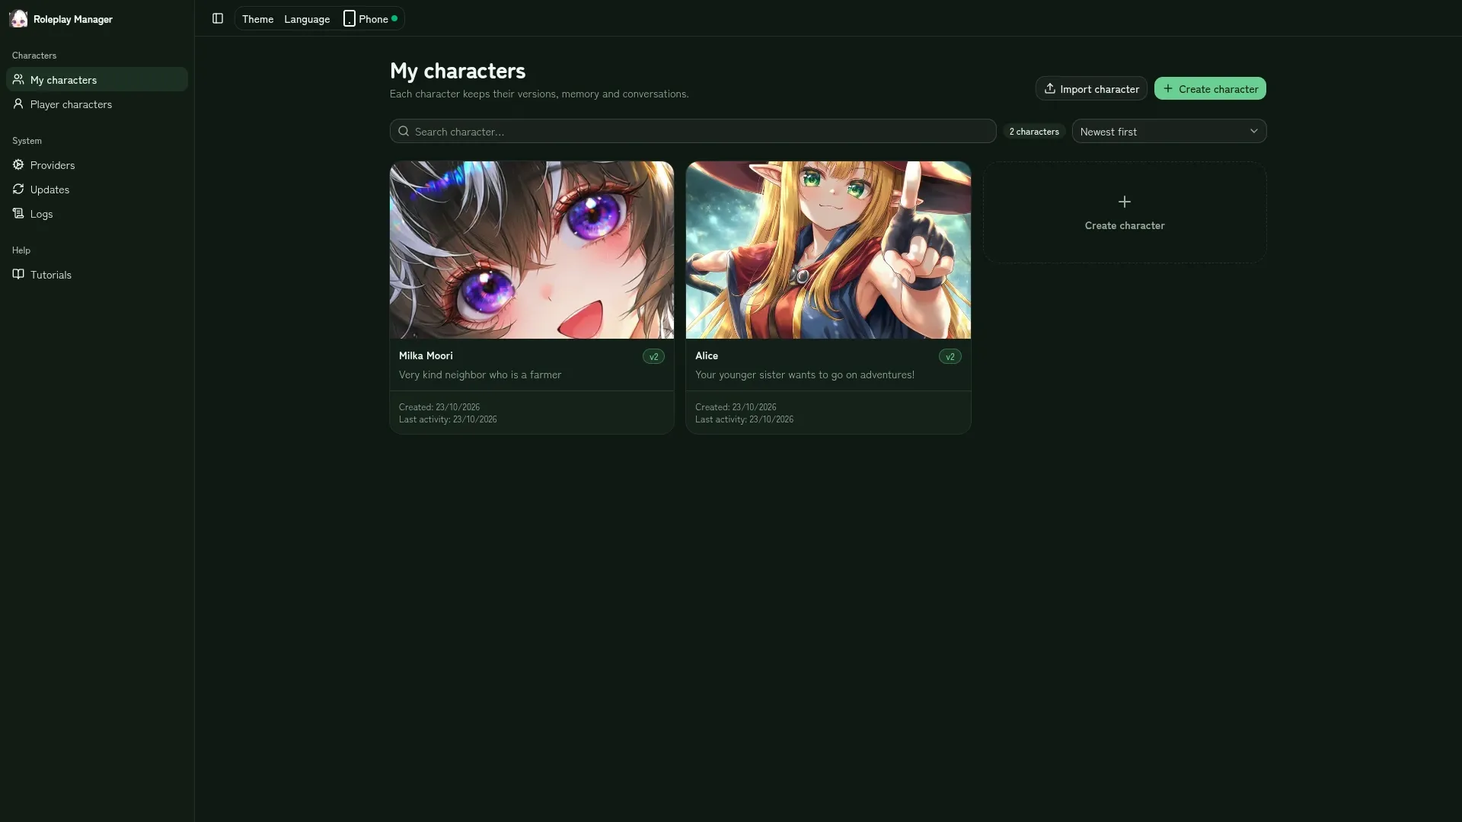Click the Updates refresh icon
Screen dimensions: 1462x822
[18, 189]
